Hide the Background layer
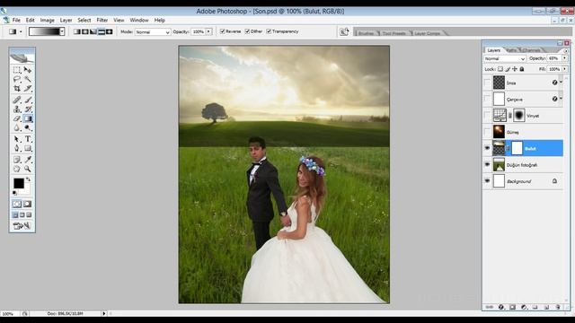The height and width of the screenshot is (323, 575). coord(487,181)
